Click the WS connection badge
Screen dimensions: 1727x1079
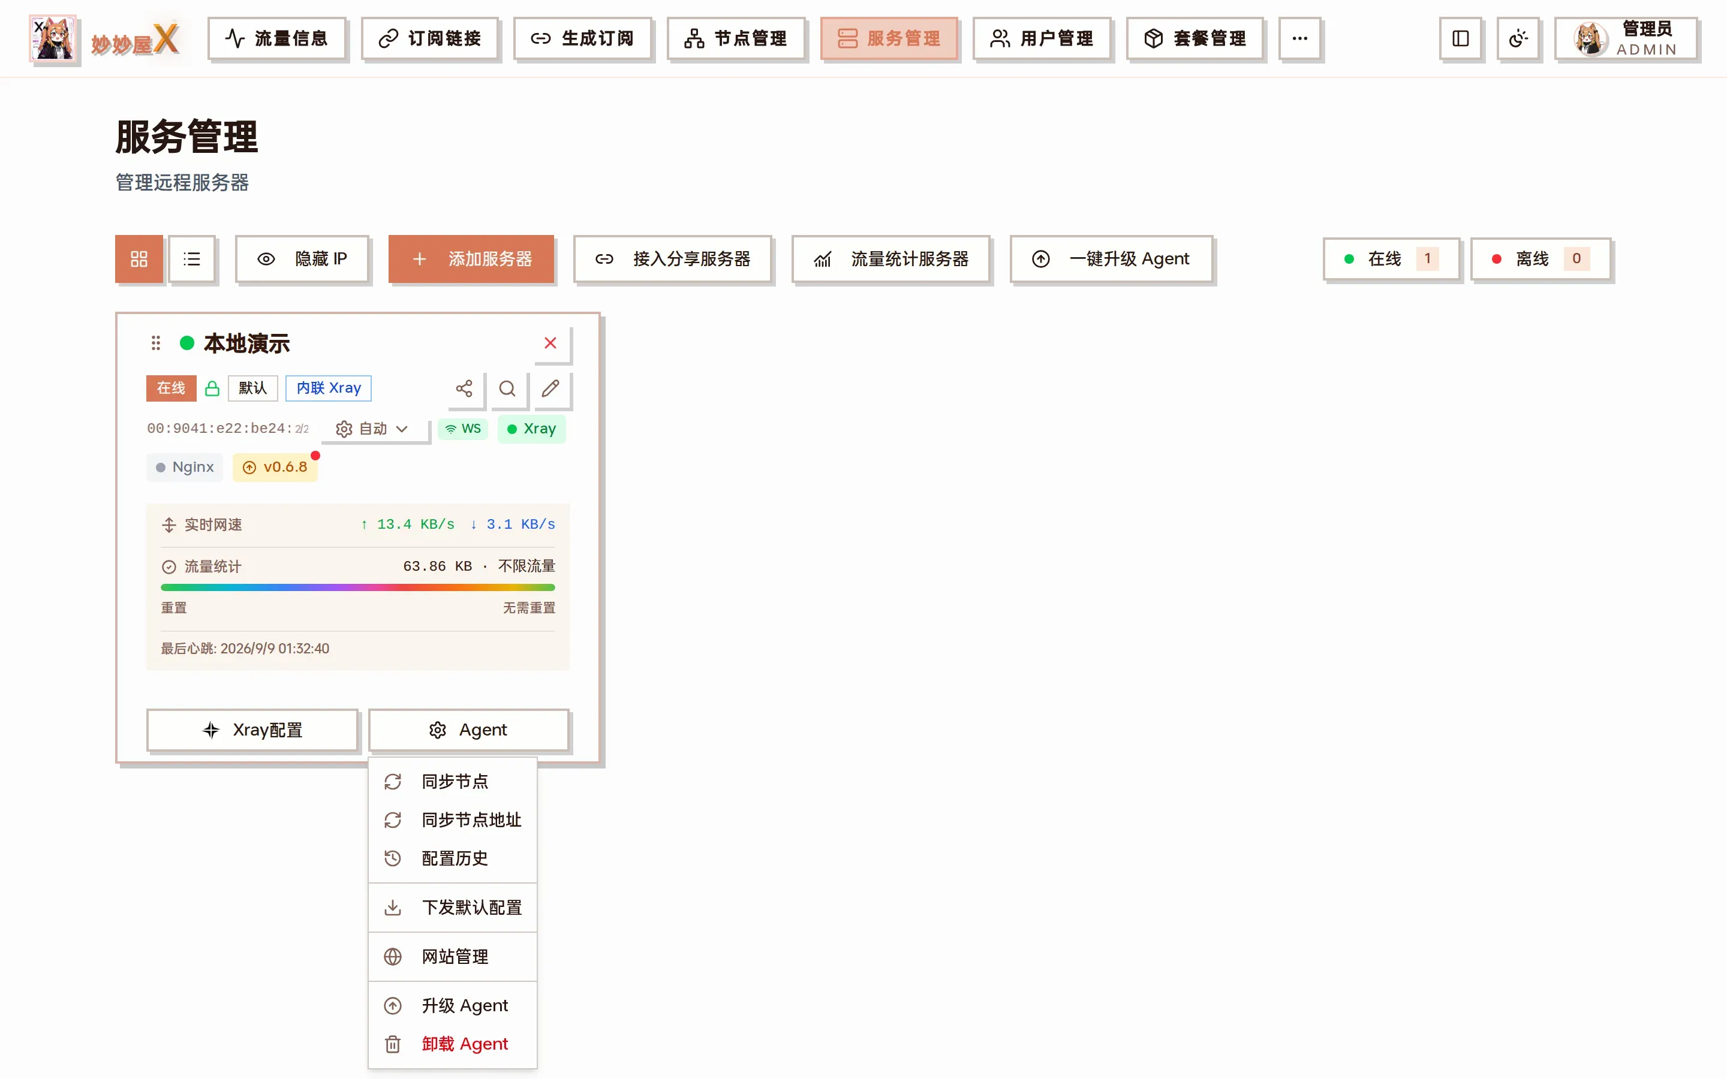pyautogui.click(x=462, y=429)
